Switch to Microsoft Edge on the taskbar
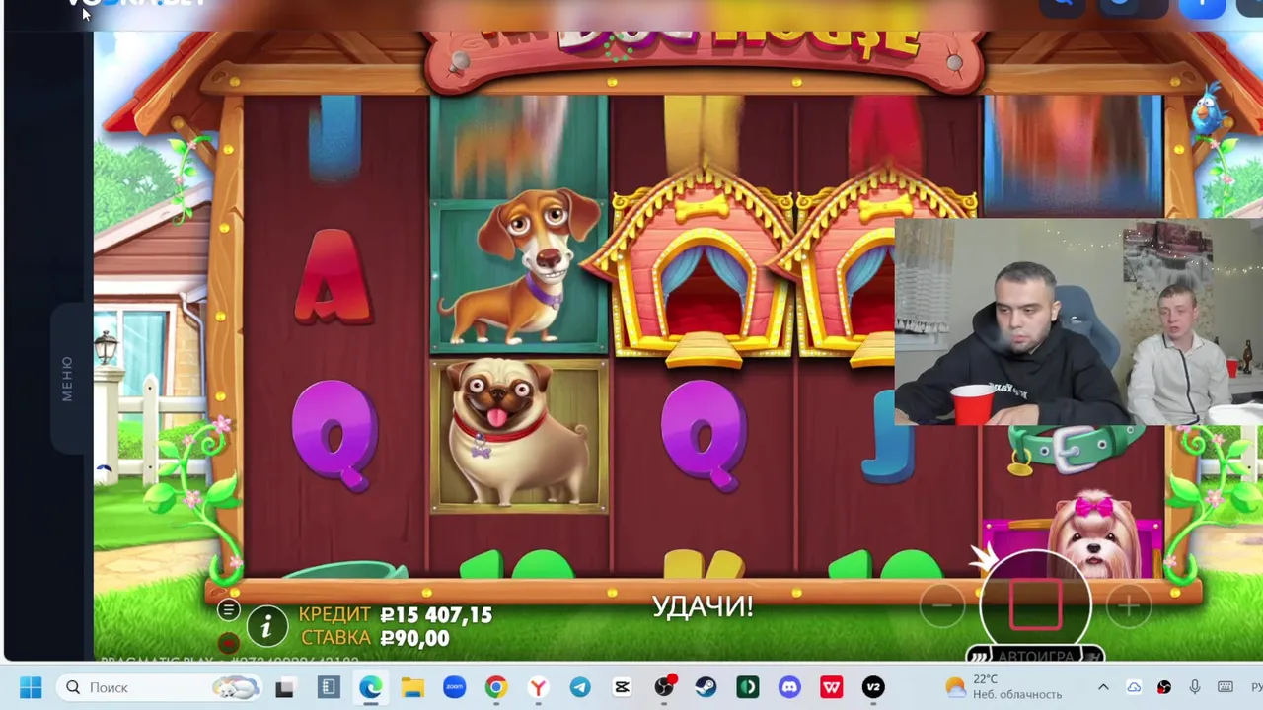The image size is (1263, 710). 371,687
